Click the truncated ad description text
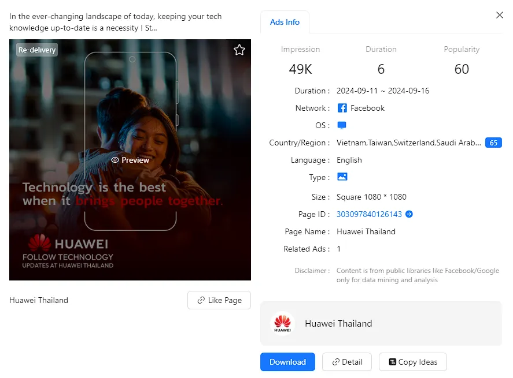This screenshot has height=378, width=513. point(116,22)
